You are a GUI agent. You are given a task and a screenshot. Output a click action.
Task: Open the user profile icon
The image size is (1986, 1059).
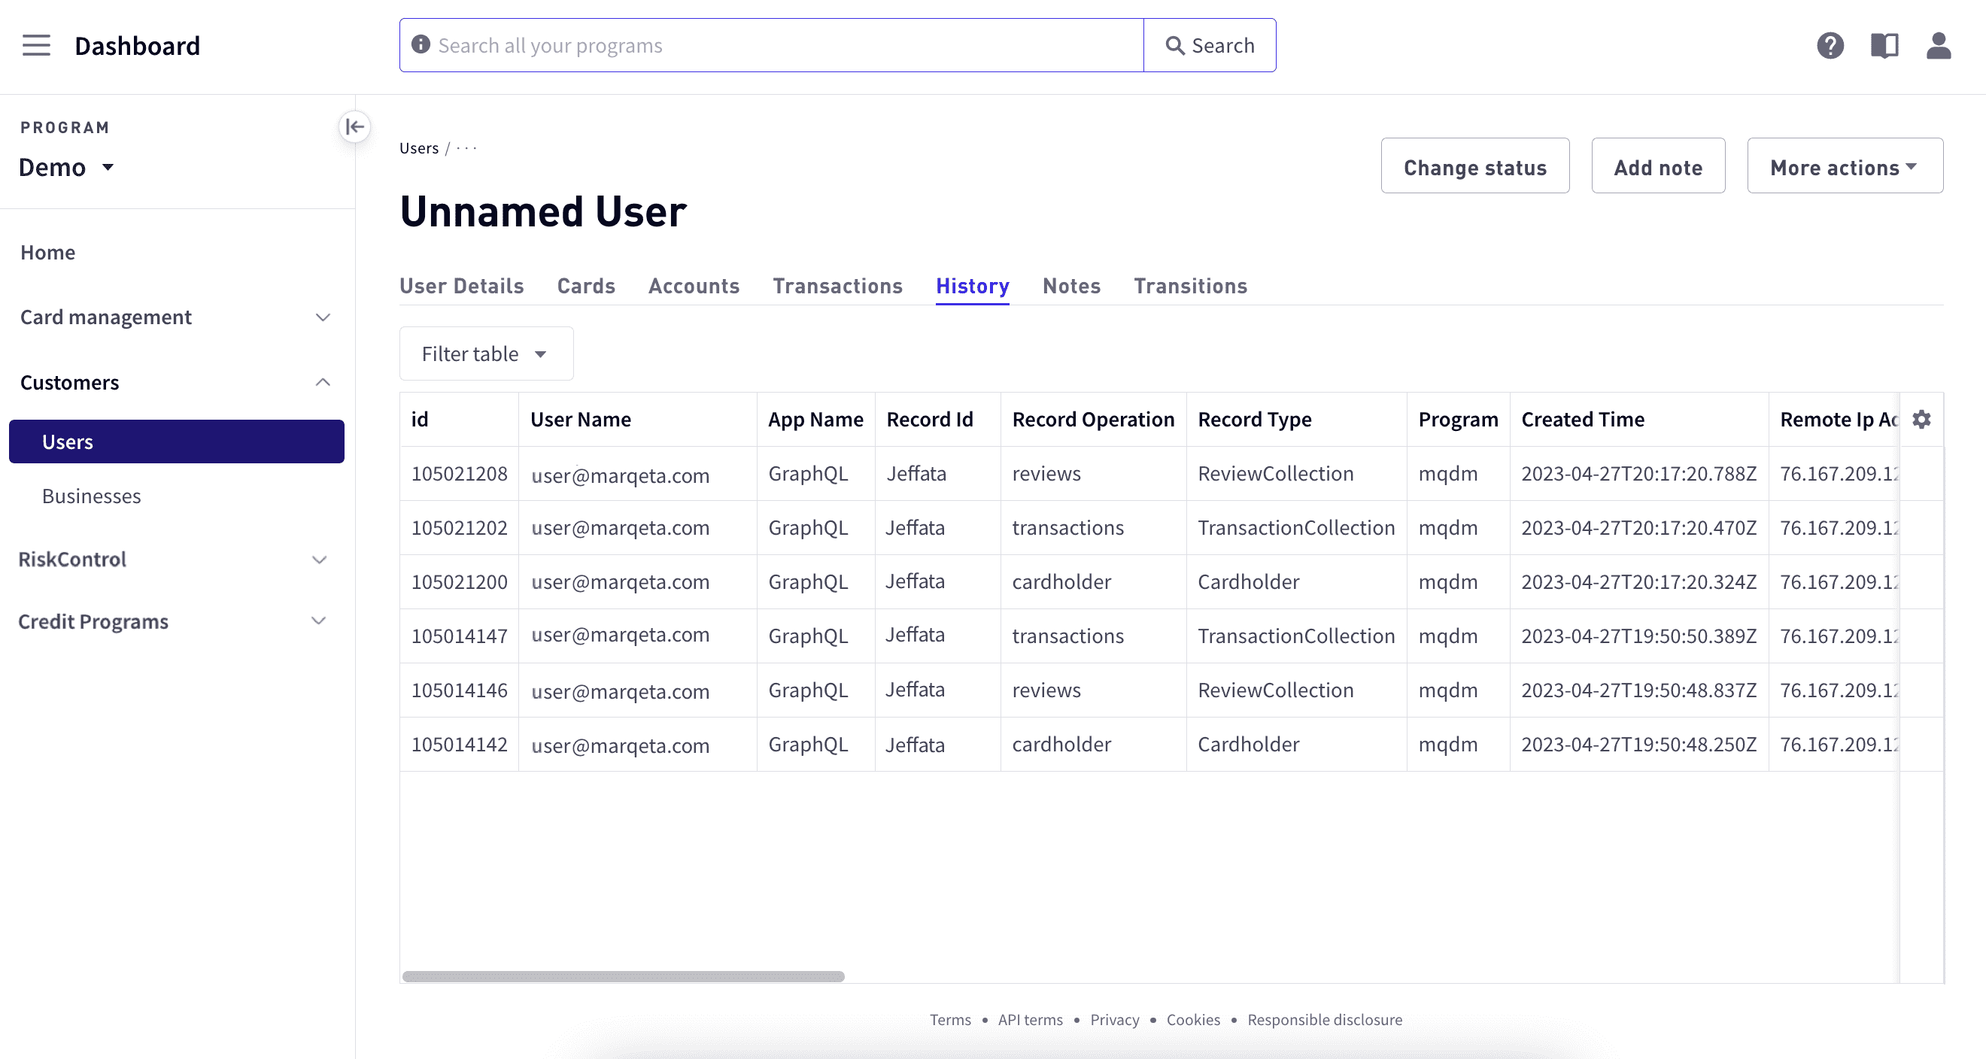pyautogui.click(x=1938, y=45)
